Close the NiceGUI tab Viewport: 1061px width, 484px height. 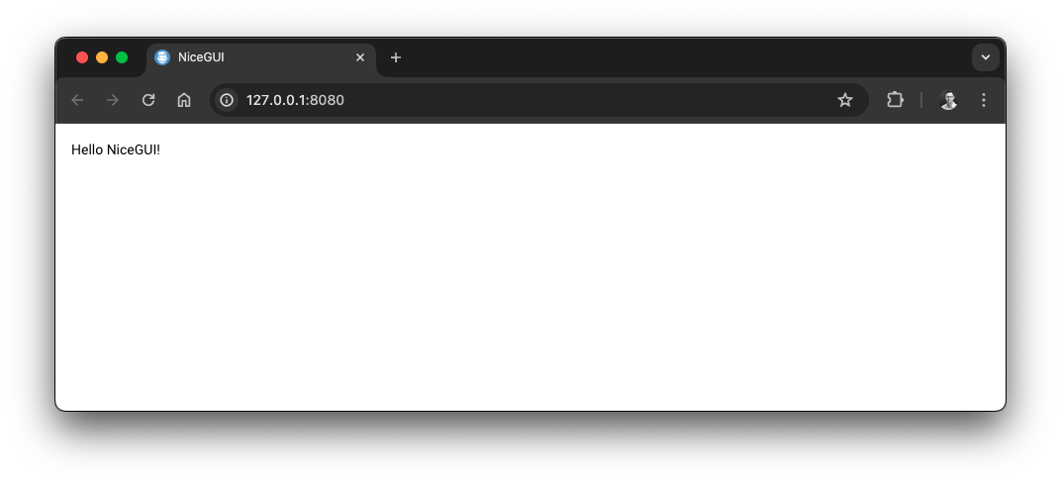pos(360,57)
